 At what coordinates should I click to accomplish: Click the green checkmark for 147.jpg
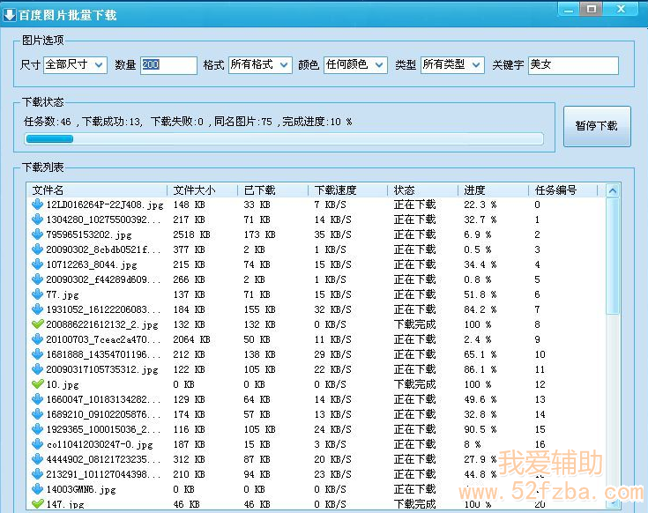[x=38, y=504]
